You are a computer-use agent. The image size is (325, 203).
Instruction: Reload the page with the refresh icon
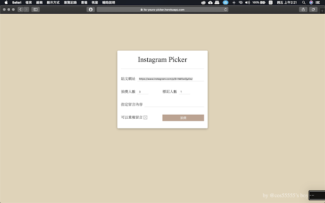pyautogui.click(x=225, y=10)
